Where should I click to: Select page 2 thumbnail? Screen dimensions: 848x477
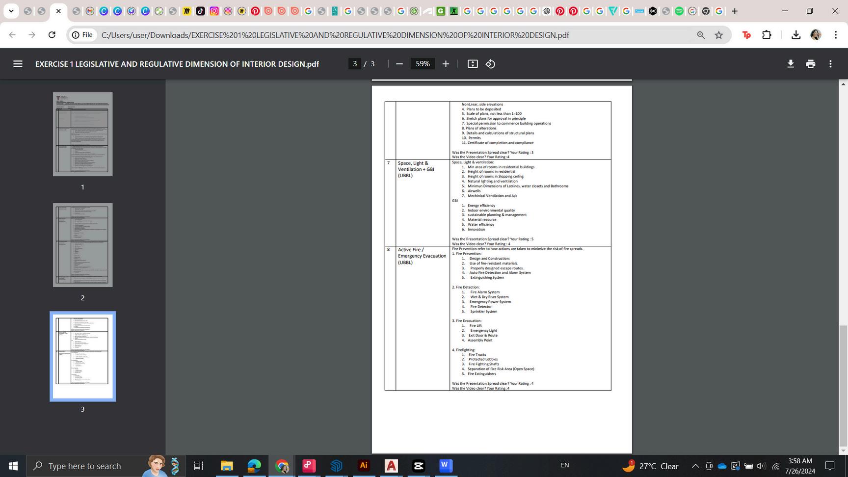click(x=82, y=245)
